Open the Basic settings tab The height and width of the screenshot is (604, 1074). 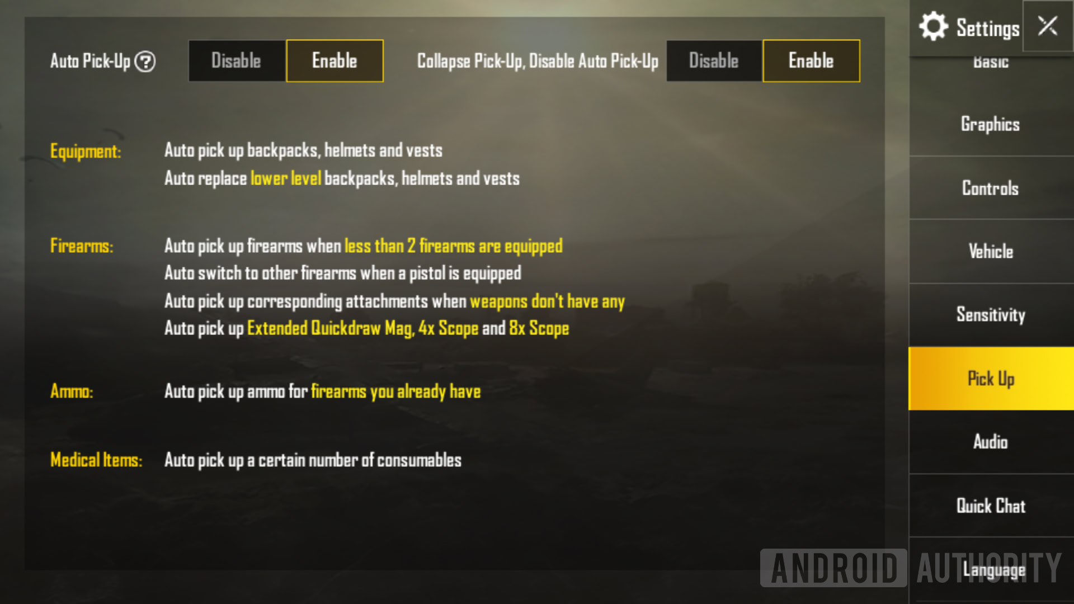click(x=991, y=61)
